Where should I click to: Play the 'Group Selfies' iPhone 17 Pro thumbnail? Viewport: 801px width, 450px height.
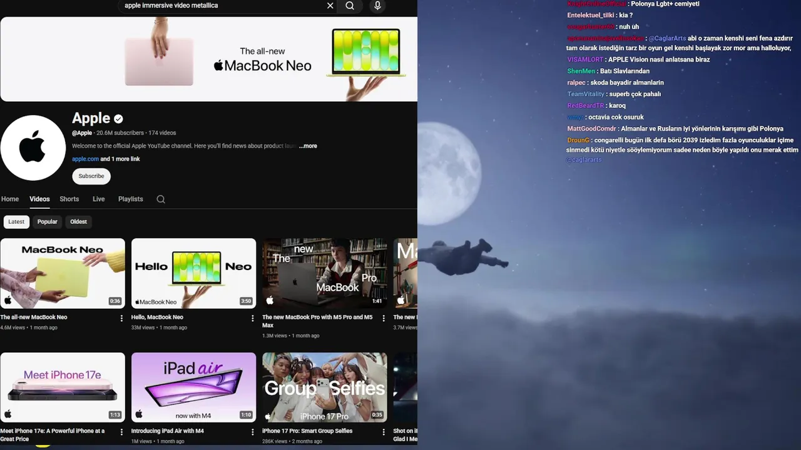(x=325, y=387)
